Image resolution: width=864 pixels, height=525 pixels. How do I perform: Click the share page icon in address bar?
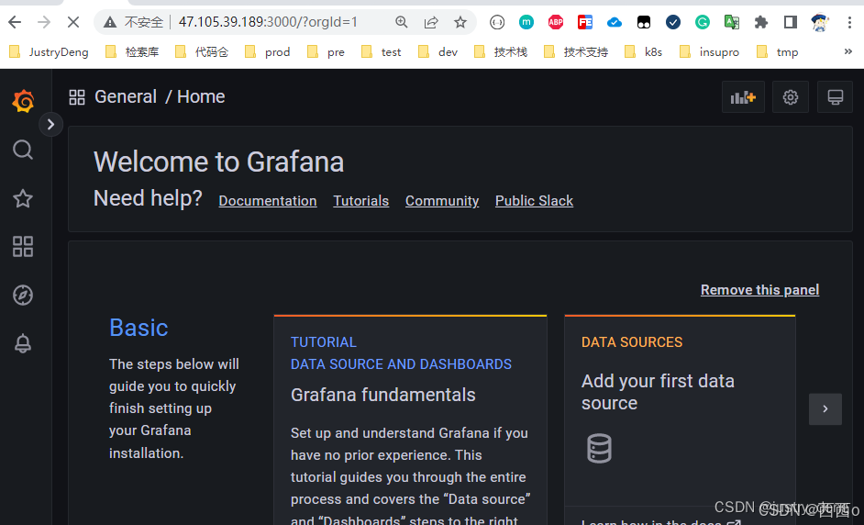point(431,22)
